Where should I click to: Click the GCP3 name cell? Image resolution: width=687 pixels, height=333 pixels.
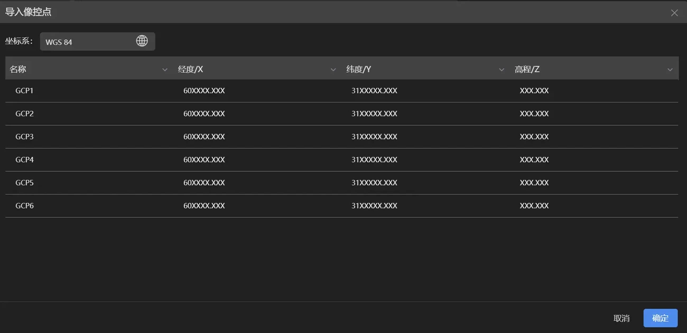[25, 137]
